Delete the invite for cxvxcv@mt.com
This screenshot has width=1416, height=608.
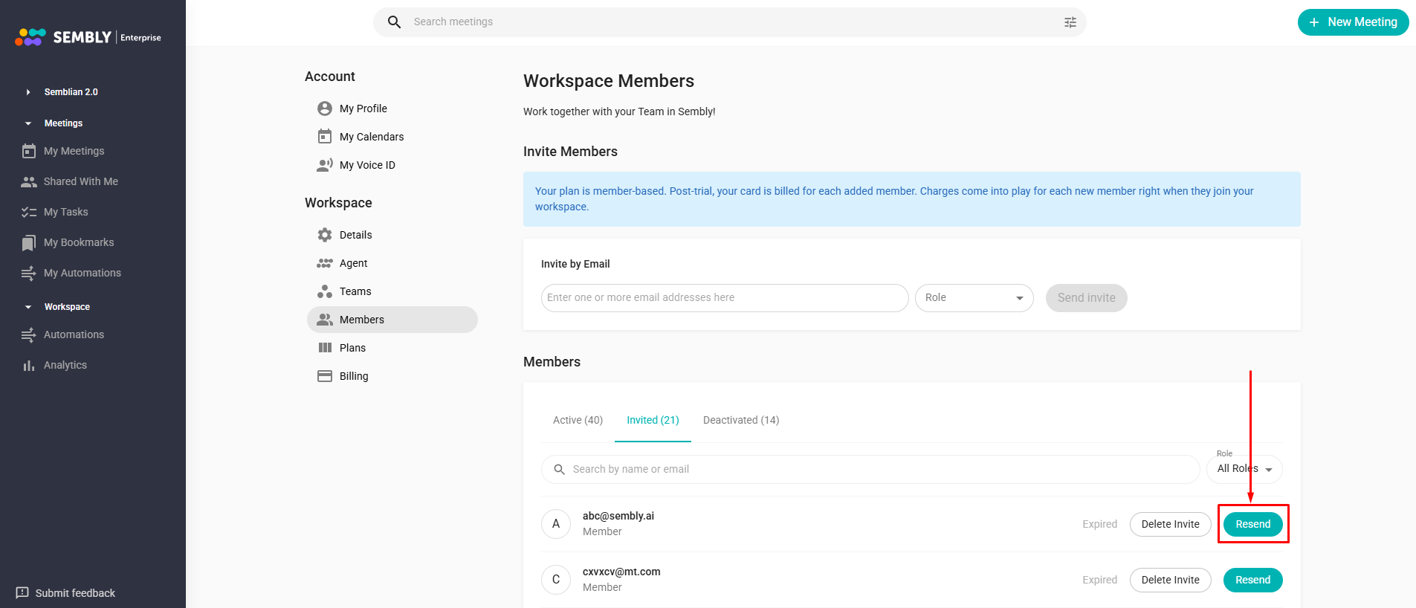(1170, 580)
